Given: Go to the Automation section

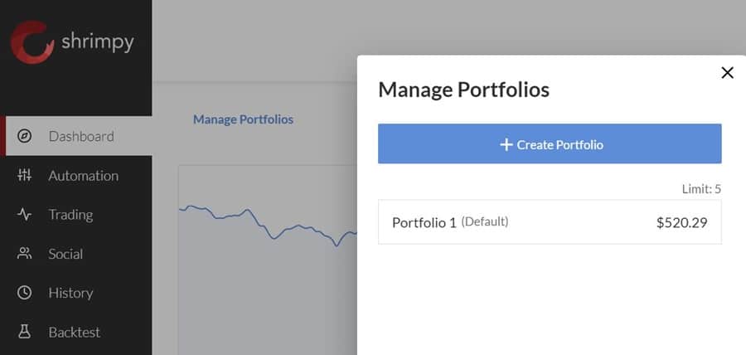Looking at the screenshot, I should (83, 175).
